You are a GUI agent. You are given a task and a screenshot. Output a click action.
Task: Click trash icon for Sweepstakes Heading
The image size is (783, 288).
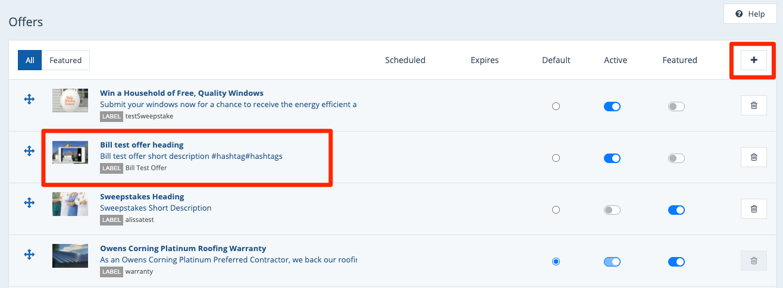click(x=753, y=209)
